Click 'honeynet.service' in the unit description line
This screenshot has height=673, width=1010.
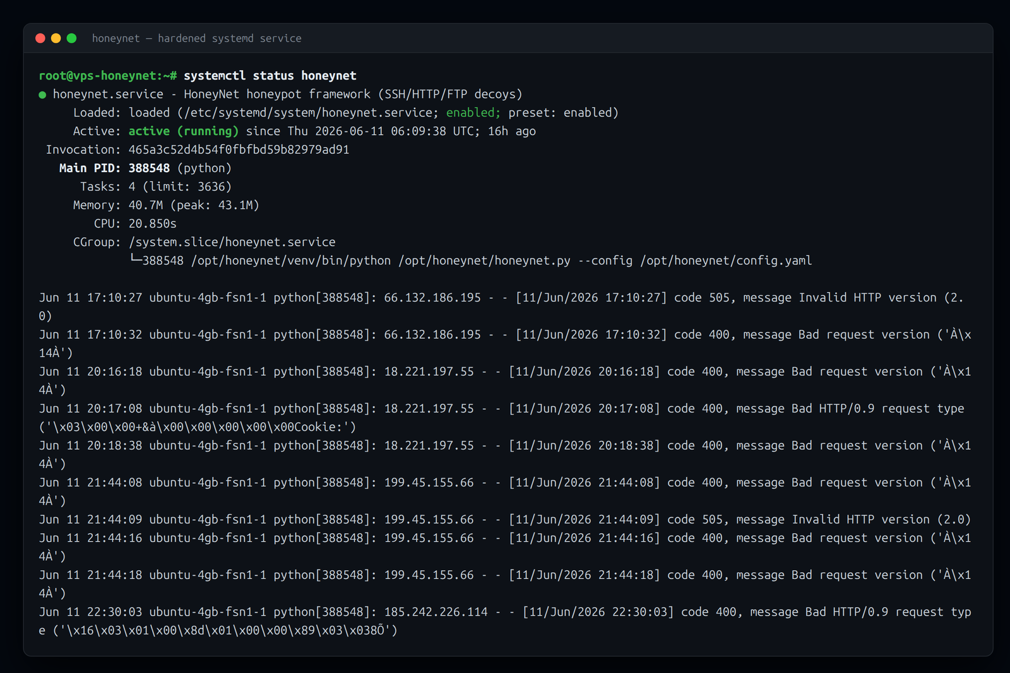coord(108,94)
